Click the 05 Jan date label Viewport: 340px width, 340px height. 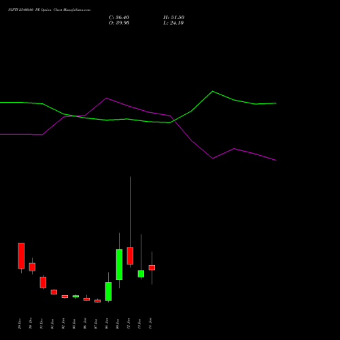coord(74,324)
